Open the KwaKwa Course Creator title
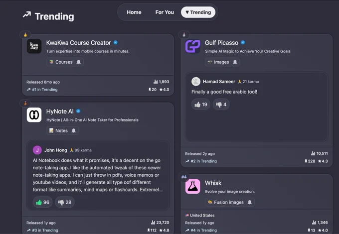This screenshot has width=339, height=234. (78, 43)
